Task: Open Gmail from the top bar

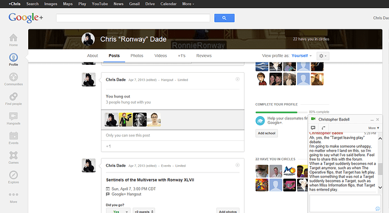Action: pos(134,4)
